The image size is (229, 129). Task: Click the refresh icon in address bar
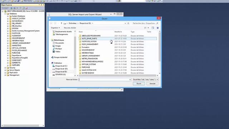point(128,23)
